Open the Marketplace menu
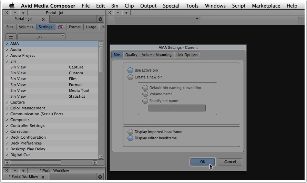Image resolution: width=307 pixels, height=183 pixels. [x=266, y=6]
